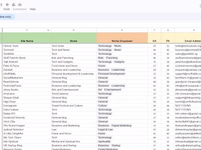Select the Talk Android site name cell
Viewport: 201px width, 150px height.
point(27,62)
